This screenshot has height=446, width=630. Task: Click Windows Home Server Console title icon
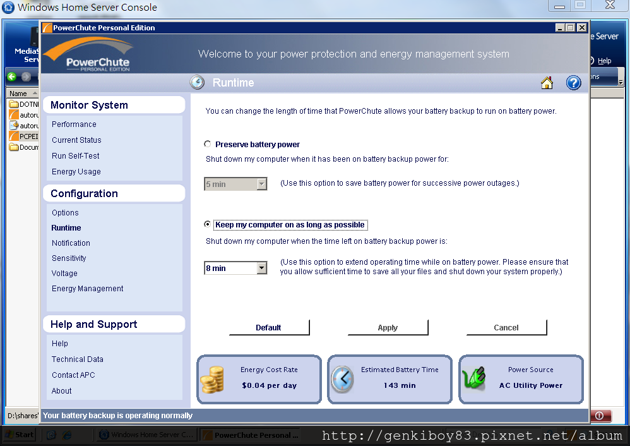8,7
